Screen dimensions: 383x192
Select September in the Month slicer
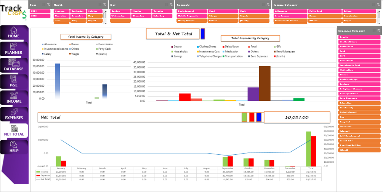pos(78,11)
